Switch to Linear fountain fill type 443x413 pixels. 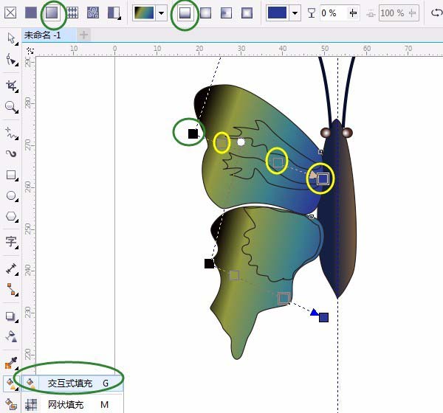coord(185,13)
